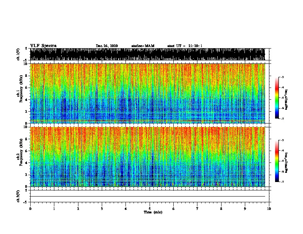Click inside the ch.1 spectrogram plot

(x=147, y=93)
